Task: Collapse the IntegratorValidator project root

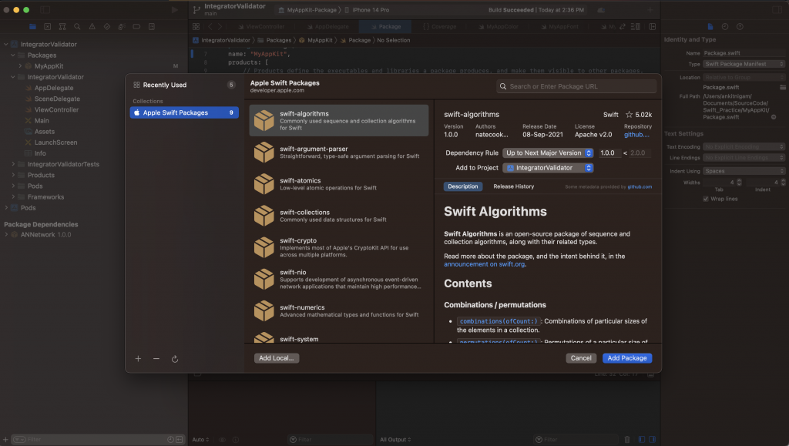Action: 6,44
